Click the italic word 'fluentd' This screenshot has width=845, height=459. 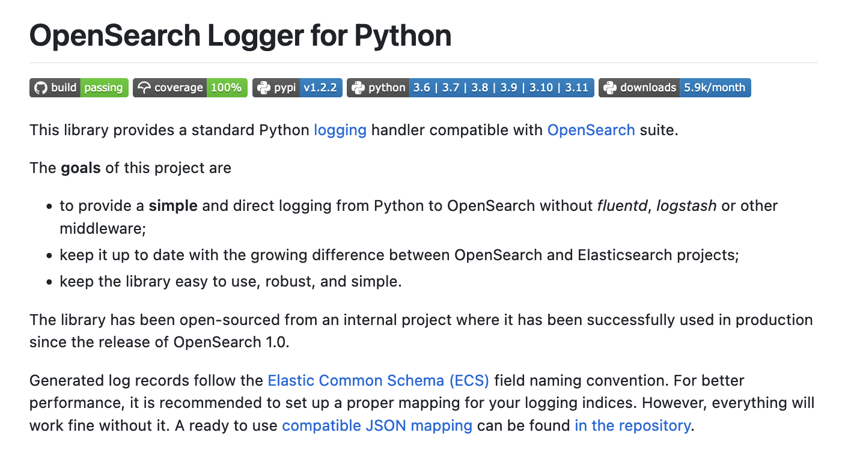coord(623,206)
